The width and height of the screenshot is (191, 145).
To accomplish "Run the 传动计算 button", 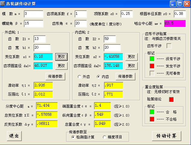I will coord(167,136).
